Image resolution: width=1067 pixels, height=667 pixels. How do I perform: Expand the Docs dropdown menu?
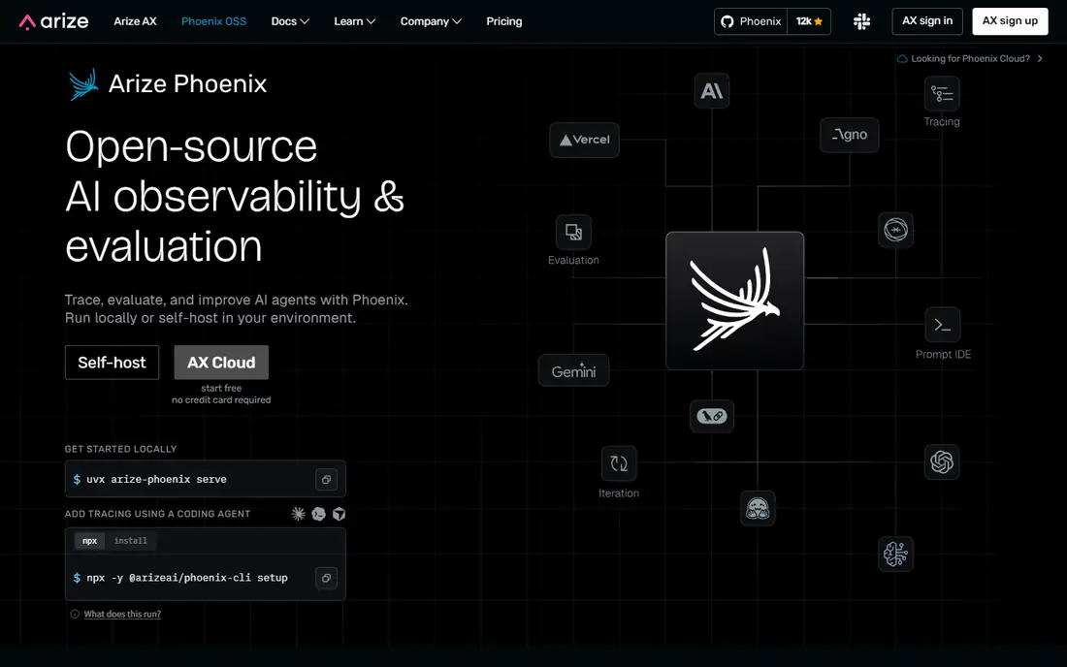click(290, 21)
